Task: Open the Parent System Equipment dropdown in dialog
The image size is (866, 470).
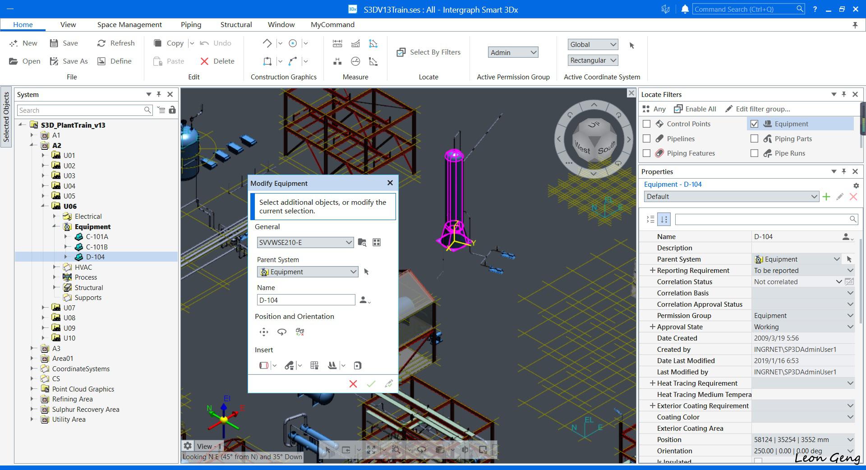Action: pos(308,272)
